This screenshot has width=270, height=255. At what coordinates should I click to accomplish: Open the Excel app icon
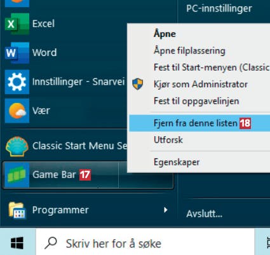coord(17,24)
